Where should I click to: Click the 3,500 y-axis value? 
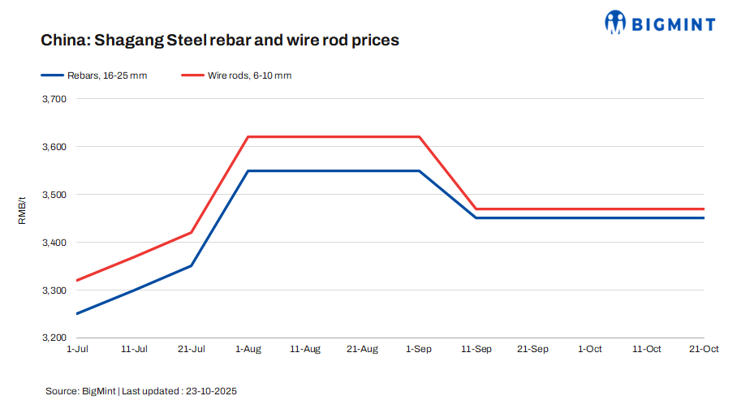53,195
